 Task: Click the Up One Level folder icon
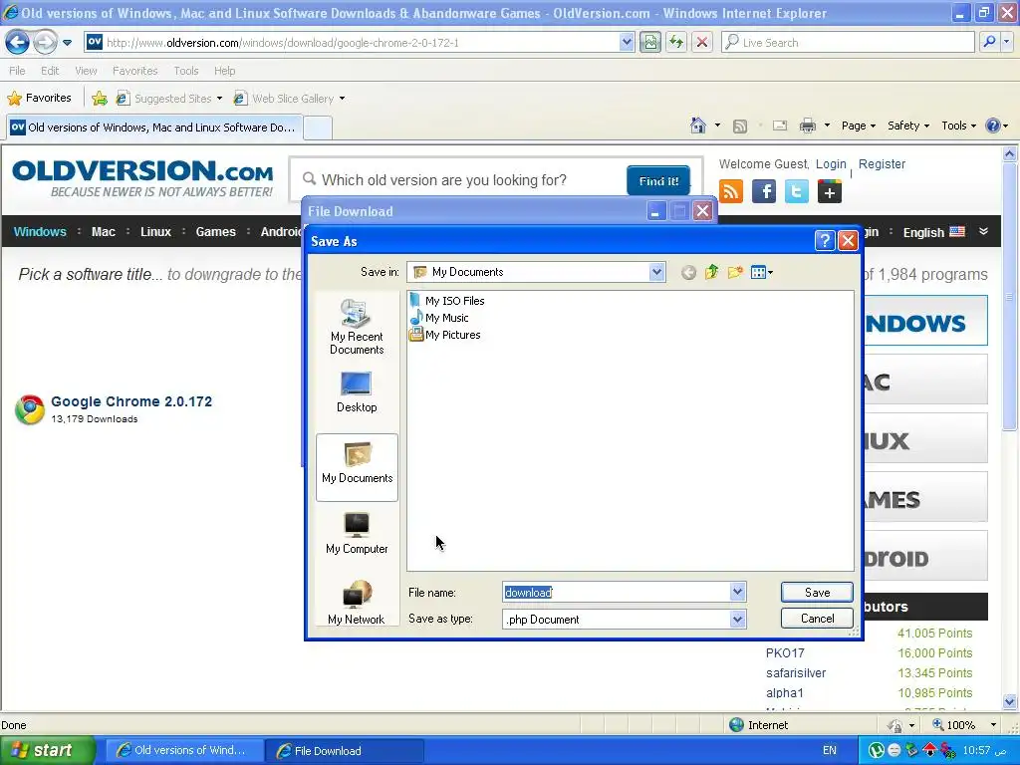[x=711, y=272]
